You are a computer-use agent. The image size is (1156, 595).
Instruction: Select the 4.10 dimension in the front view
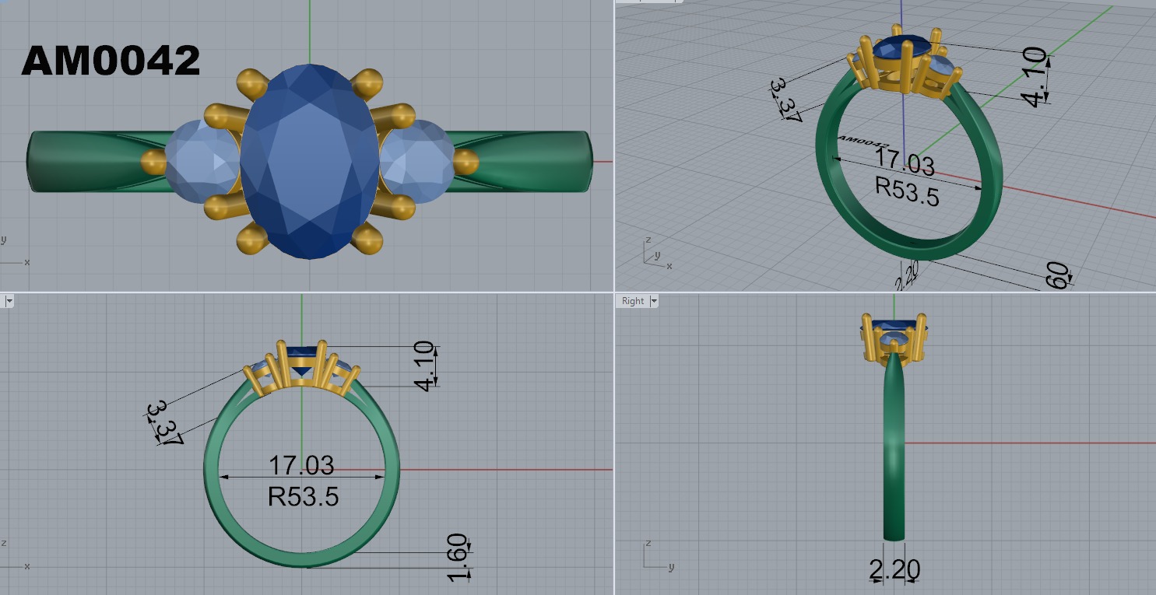point(424,366)
